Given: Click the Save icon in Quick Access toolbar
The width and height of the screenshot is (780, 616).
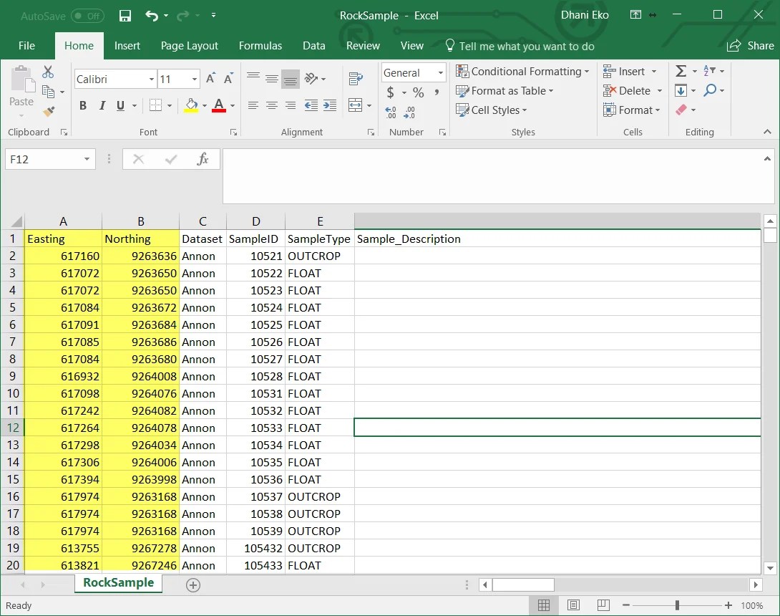Looking at the screenshot, I should (125, 16).
